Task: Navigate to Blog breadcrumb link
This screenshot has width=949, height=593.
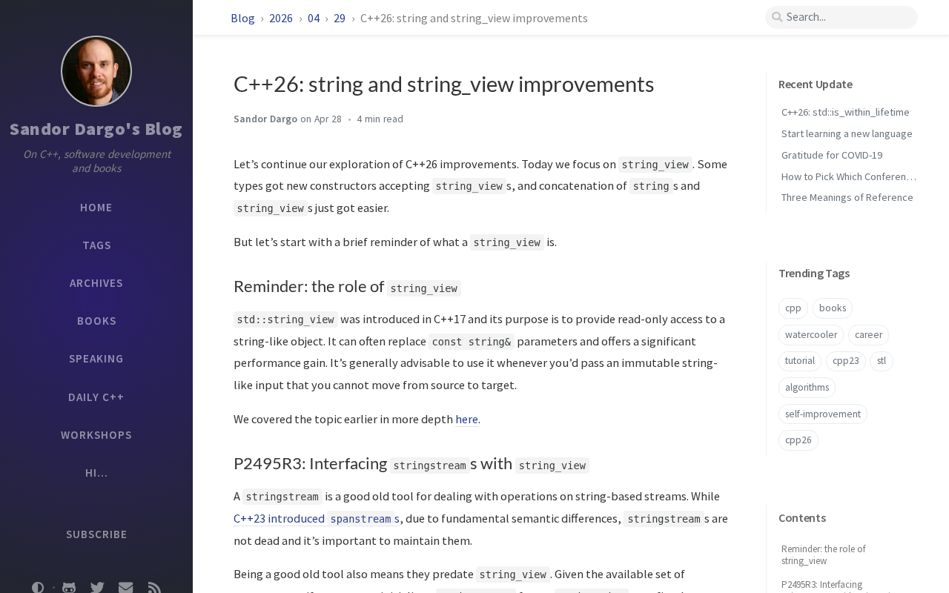Action: (242, 18)
